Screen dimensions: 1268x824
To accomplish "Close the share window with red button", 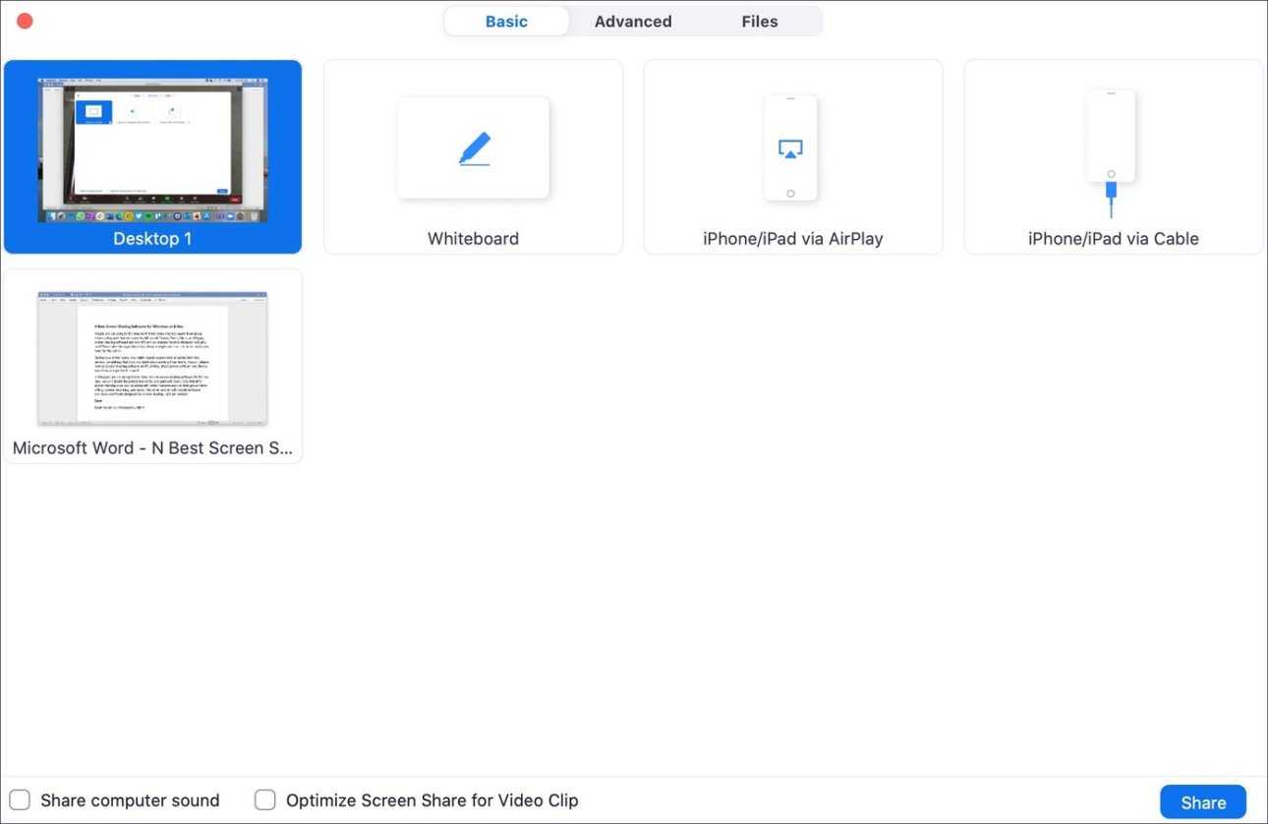I will click(x=25, y=21).
